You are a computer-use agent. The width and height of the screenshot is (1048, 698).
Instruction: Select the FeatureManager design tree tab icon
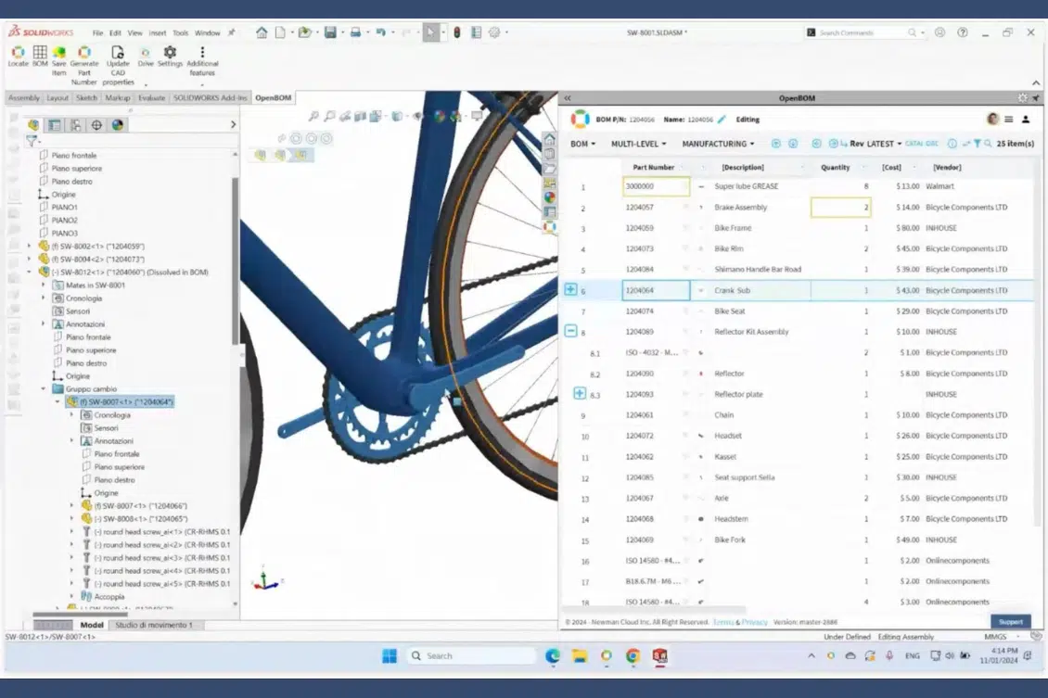click(x=33, y=125)
